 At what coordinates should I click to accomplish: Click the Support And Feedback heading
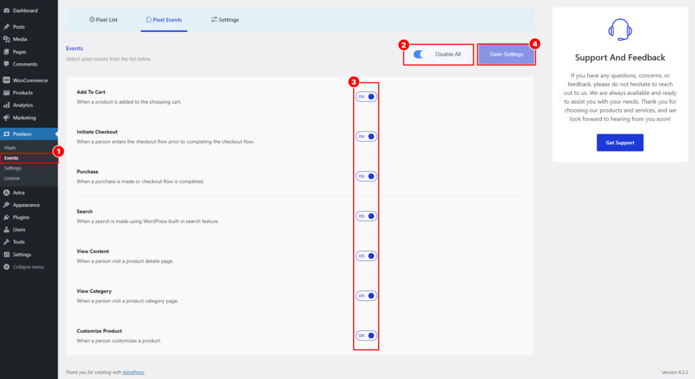point(620,58)
